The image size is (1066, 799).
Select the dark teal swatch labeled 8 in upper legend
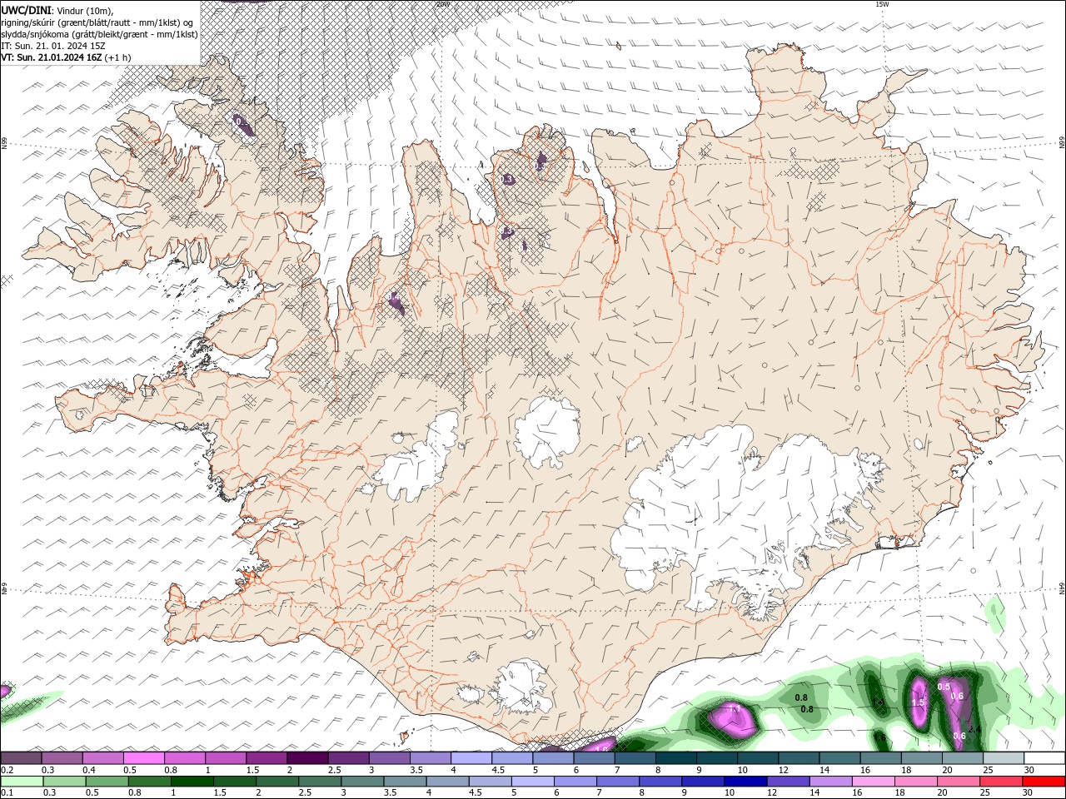pos(676,758)
